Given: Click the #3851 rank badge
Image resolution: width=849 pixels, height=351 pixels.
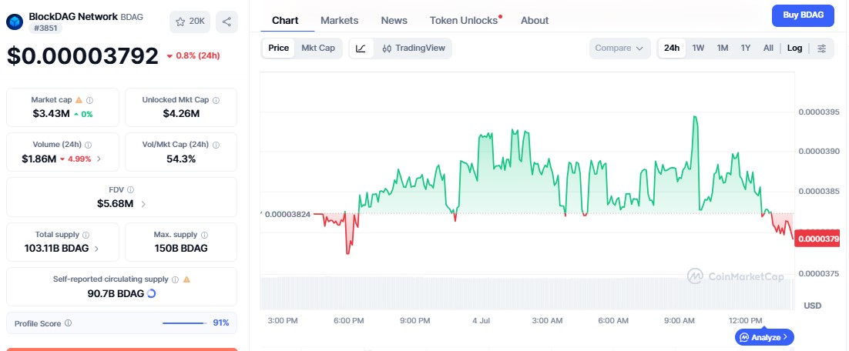Looking at the screenshot, I should tap(45, 28).
